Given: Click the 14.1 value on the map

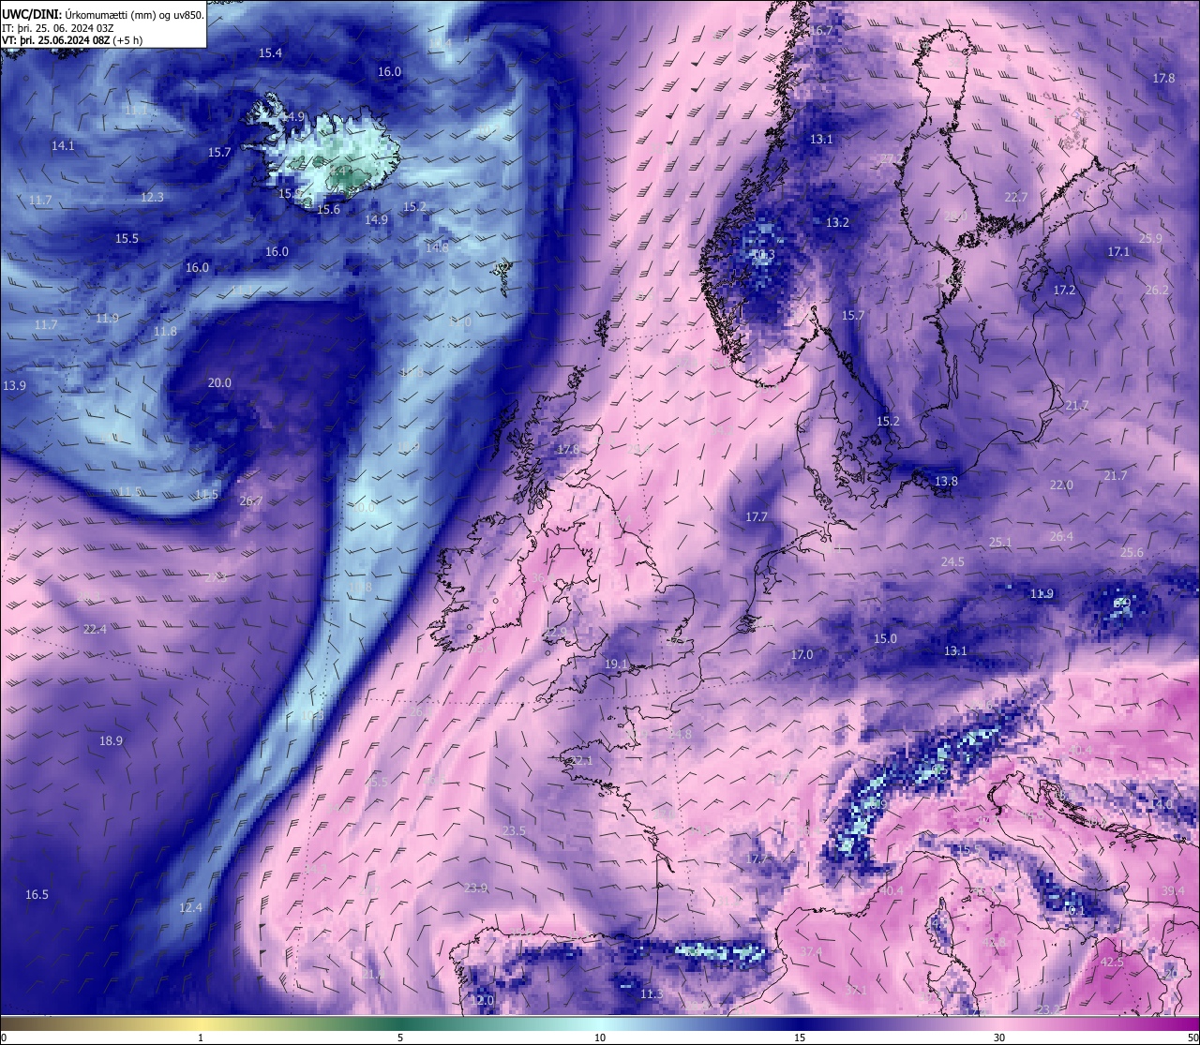Looking at the screenshot, I should (x=63, y=145).
